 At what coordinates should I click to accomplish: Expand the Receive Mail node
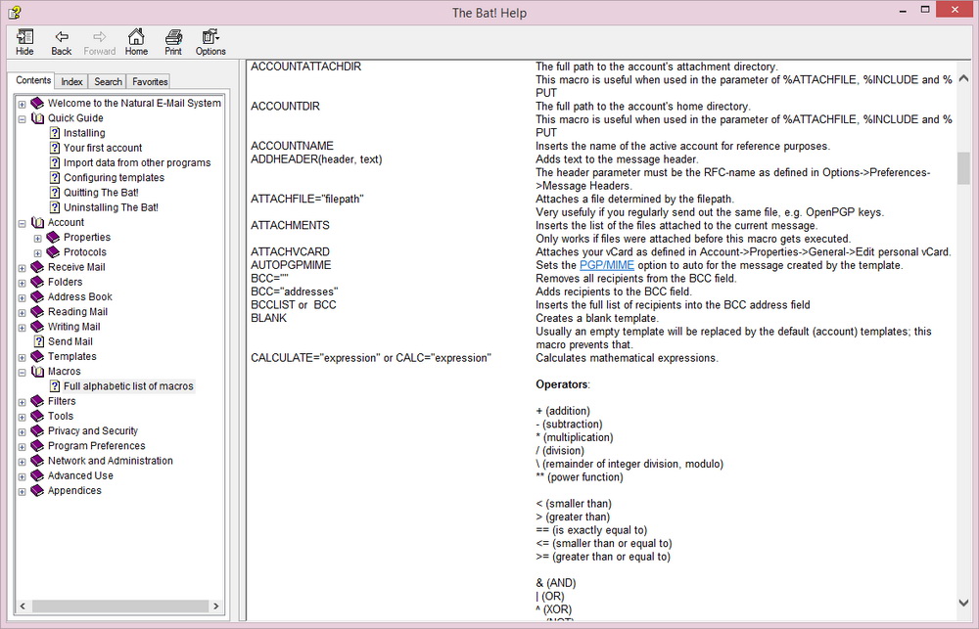click(x=22, y=268)
